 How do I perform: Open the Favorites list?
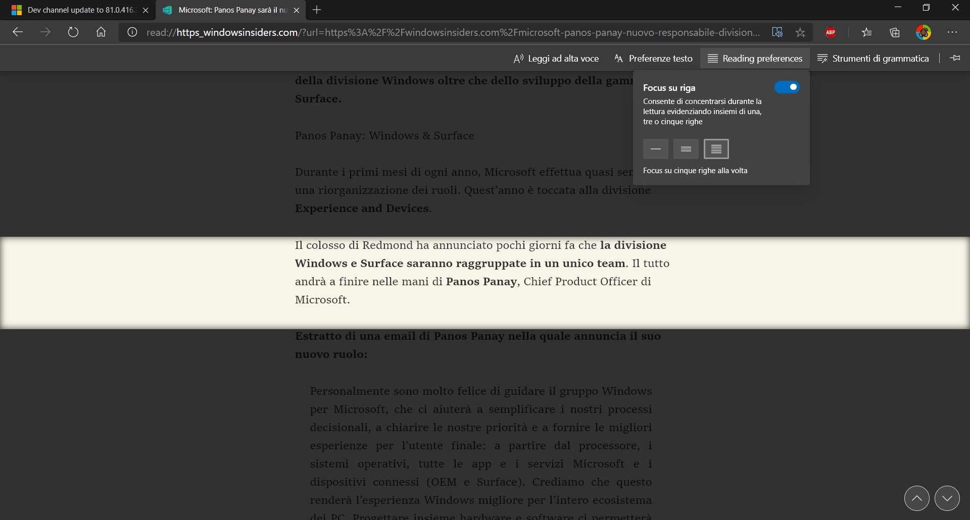coord(867,32)
